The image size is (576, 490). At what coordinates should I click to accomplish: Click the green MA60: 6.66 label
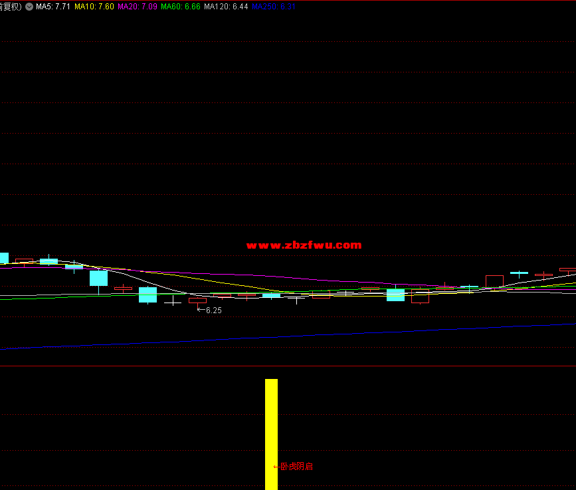pos(181,7)
